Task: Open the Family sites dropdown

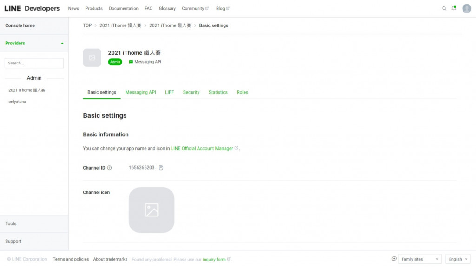Action: tap(420, 259)
